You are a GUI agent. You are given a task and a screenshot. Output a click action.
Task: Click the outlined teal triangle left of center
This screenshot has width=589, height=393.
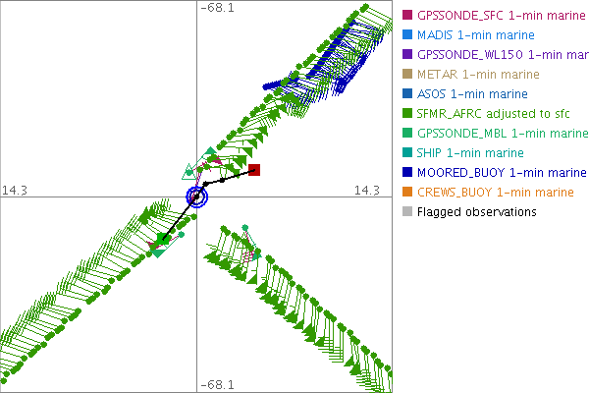pos(189,172)
